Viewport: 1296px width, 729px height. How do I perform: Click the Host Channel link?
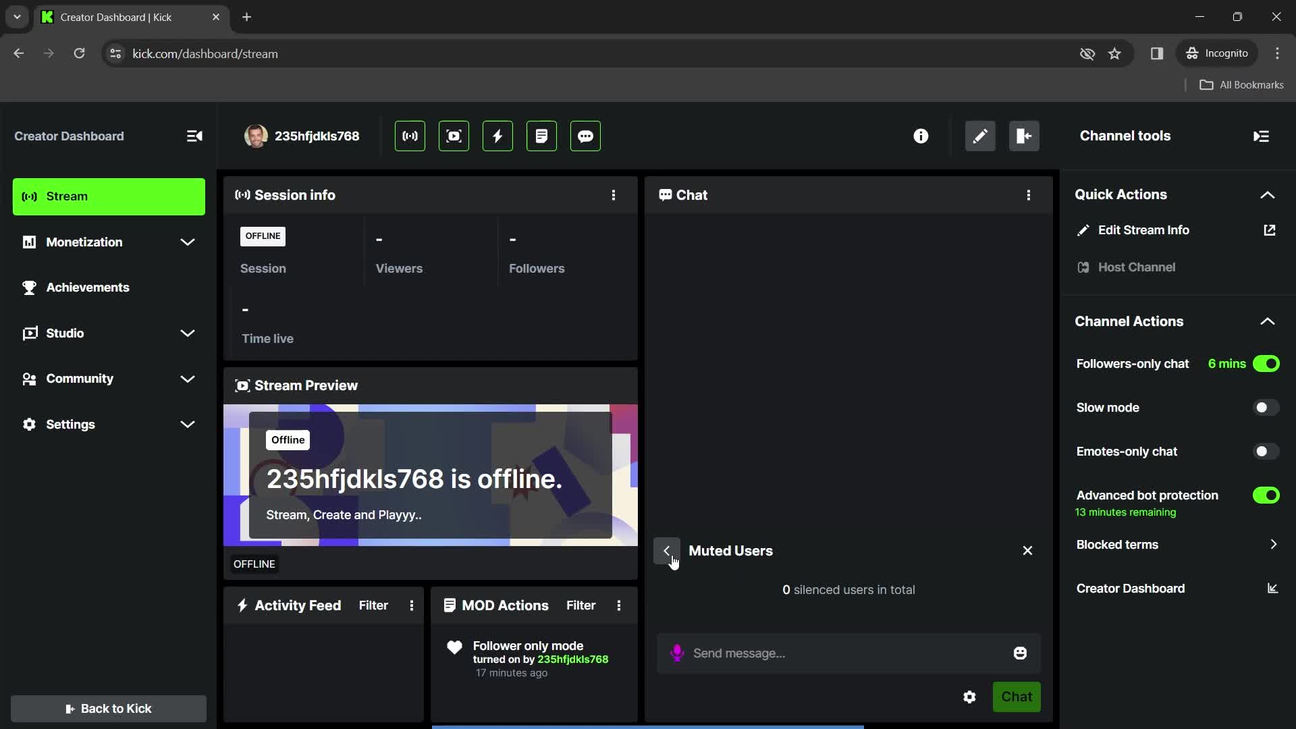pos(1137,267)
